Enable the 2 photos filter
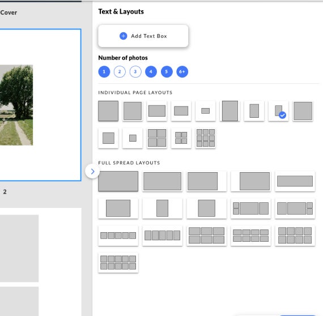The height and width of the screenshot is (316, 323). pos(120,72)
